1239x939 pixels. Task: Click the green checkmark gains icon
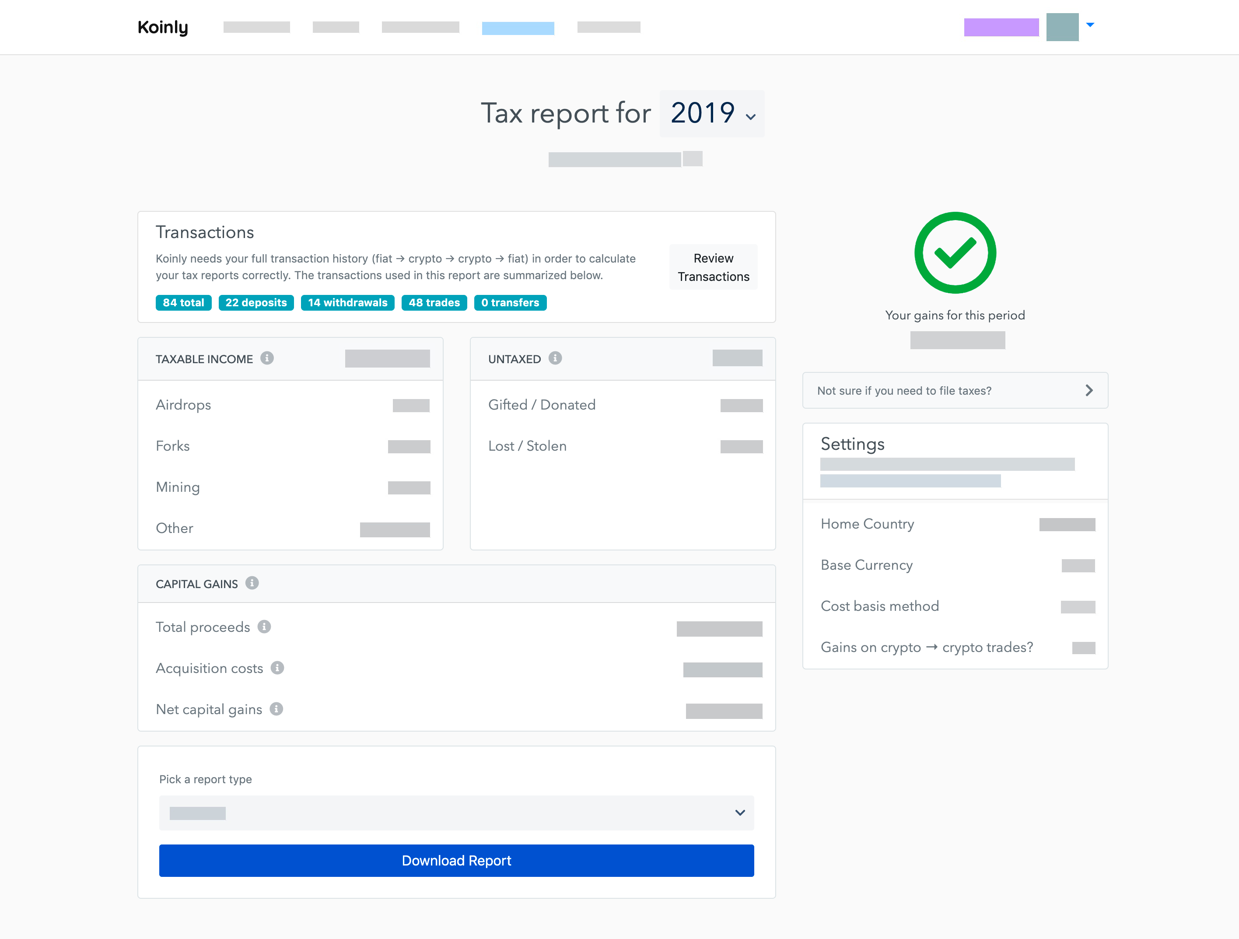pyautogui.click(x=955, y=252)
